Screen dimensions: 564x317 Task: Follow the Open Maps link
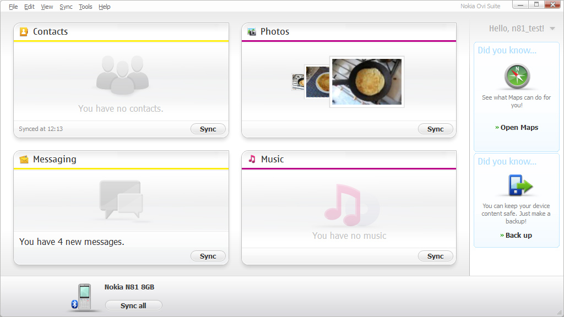(x=517, y=128)
